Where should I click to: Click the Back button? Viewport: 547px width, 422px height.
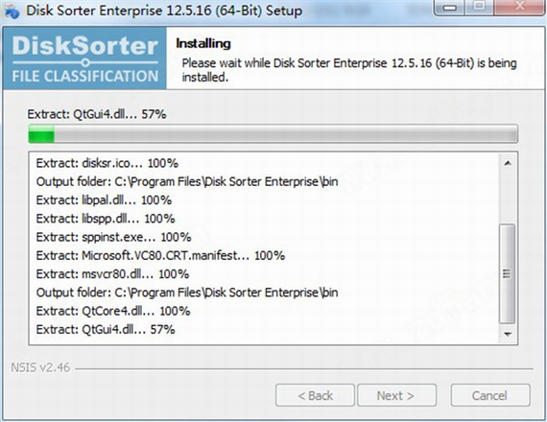click(315, 395)
